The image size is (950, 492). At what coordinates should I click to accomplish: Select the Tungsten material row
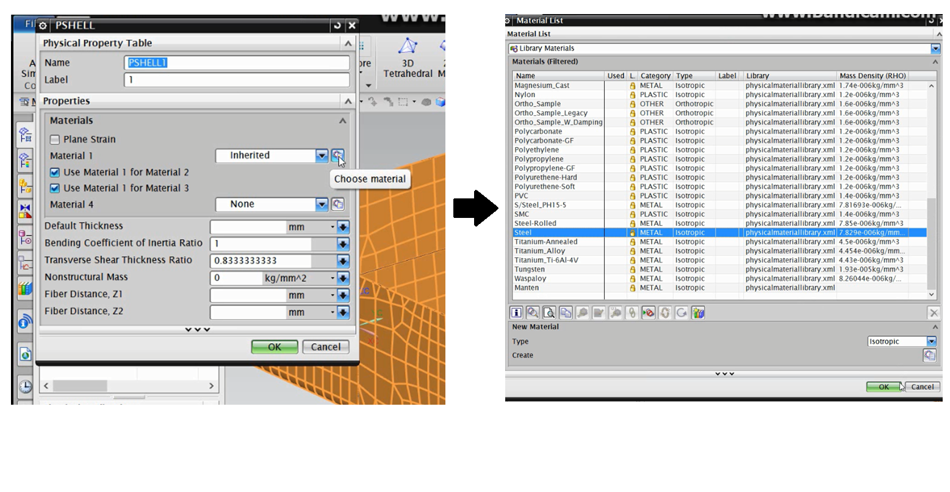point(719,269)
